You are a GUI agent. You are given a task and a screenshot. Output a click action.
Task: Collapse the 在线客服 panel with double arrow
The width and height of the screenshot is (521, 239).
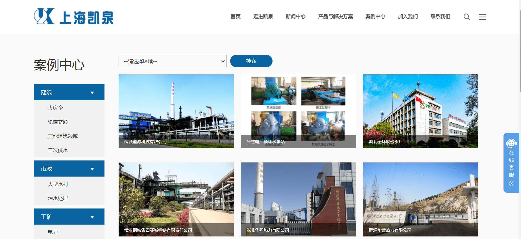[511, 184]
